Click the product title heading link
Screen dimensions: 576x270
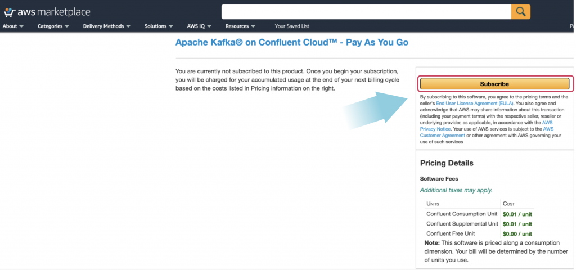[x=292, y=42]
